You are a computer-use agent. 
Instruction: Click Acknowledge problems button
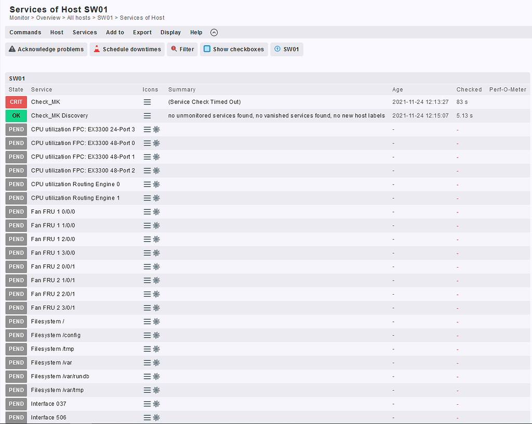tap(46, 49)
